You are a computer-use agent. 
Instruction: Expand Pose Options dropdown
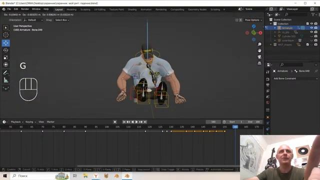(x=253, y=20)
